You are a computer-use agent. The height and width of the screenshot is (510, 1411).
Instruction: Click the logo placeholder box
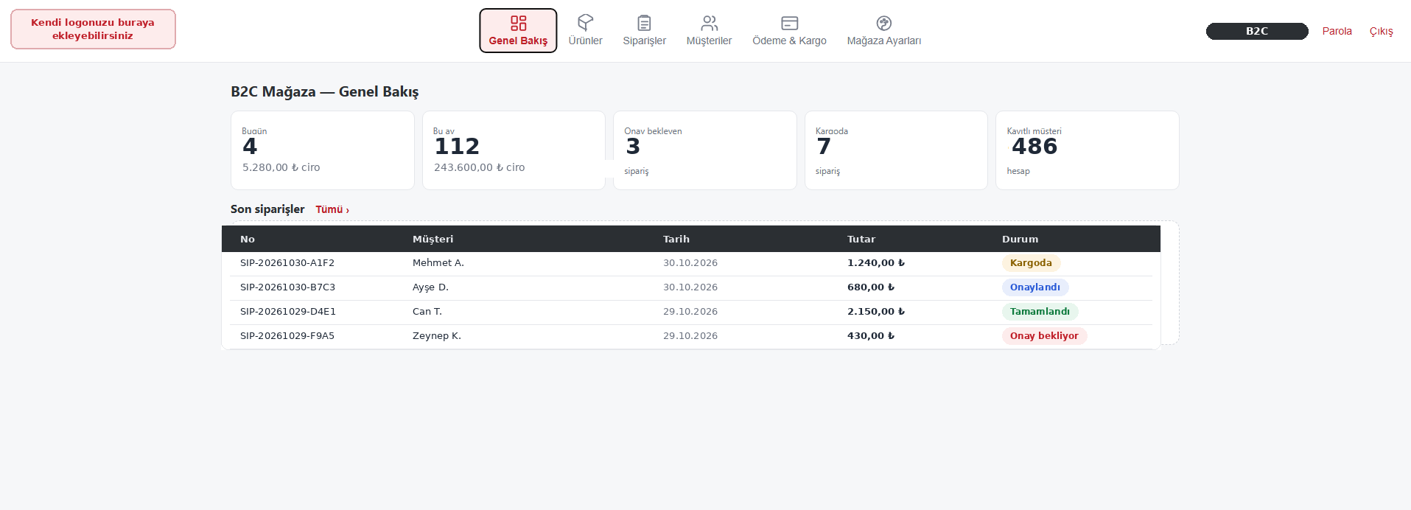point(93,29)
